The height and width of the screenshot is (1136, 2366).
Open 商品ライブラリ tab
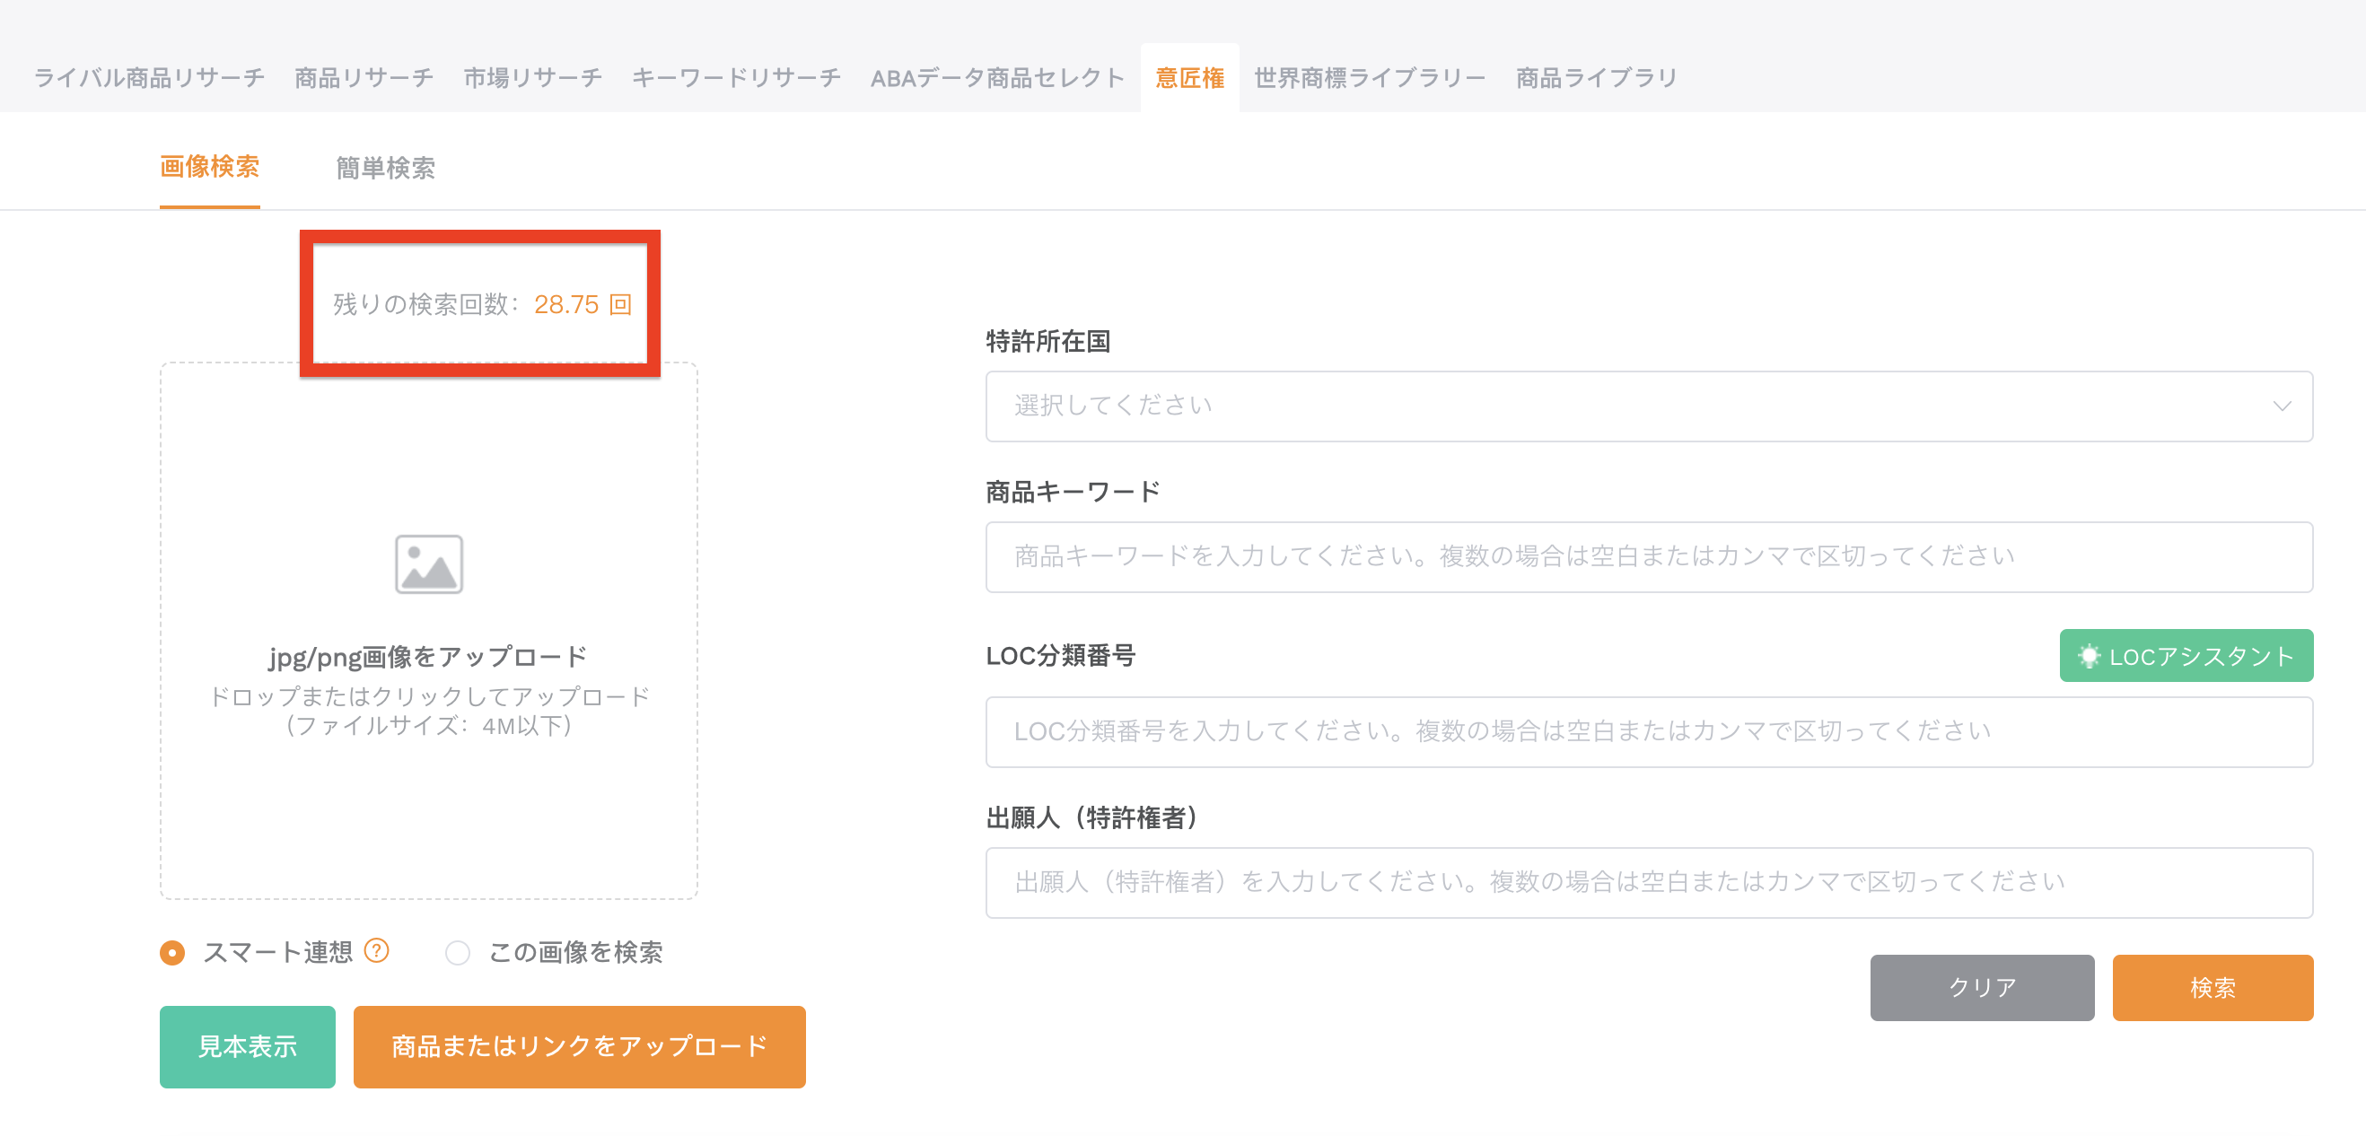1596,78
